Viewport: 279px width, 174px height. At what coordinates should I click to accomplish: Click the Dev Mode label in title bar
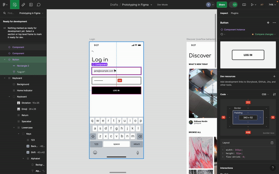162,5
